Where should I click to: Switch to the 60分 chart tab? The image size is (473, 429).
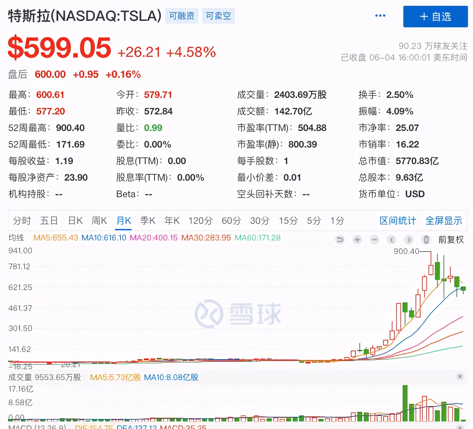[231, 221]
